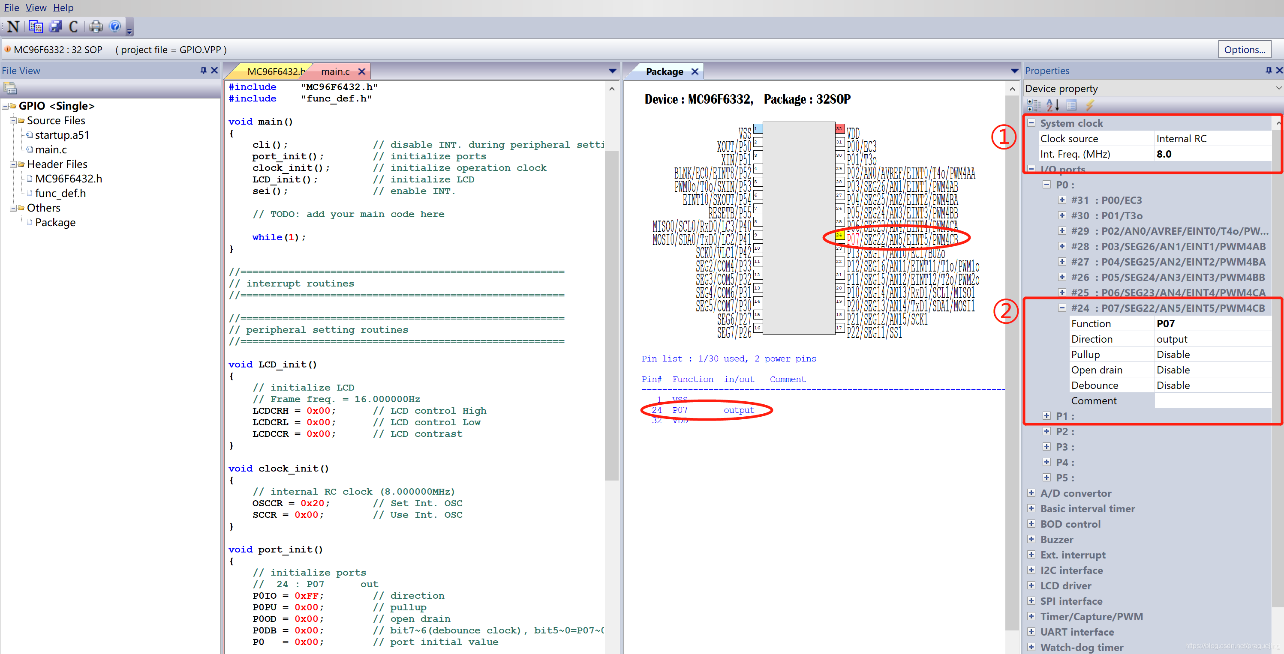Expand the Basic interval timer section

[x=1031, y=508]
